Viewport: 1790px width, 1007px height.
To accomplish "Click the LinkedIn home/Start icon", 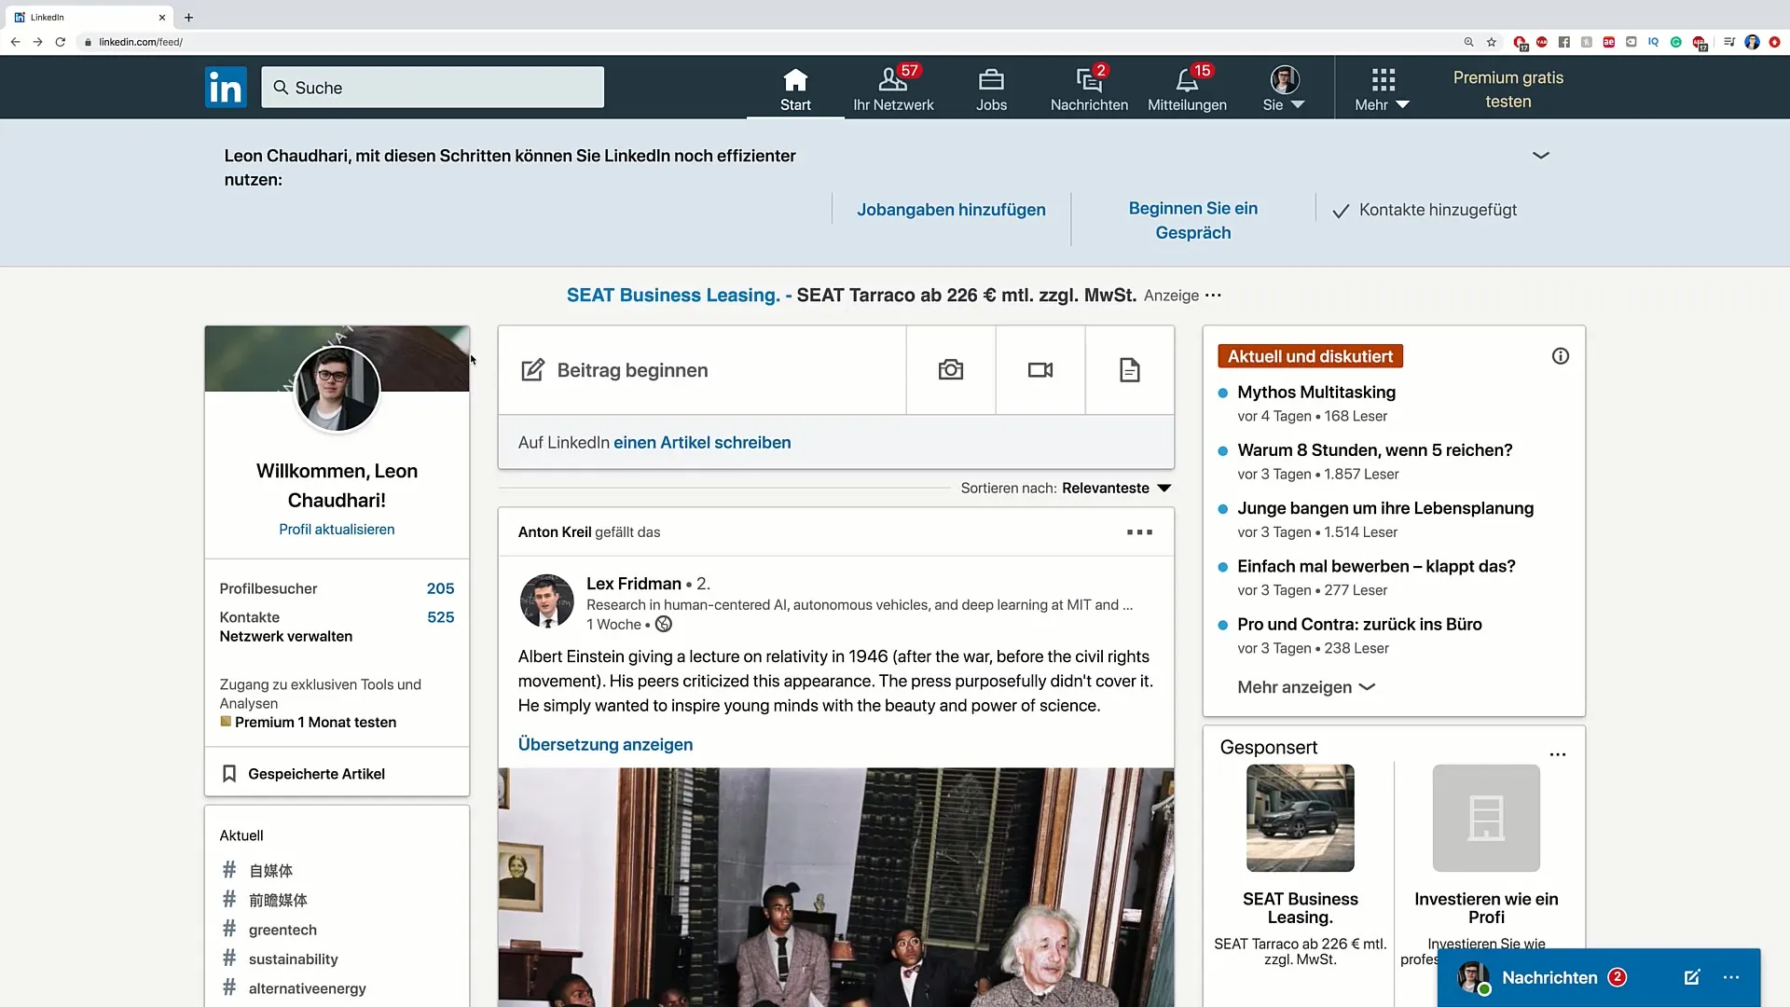I will pyautogui.click(x=795, y=88).
